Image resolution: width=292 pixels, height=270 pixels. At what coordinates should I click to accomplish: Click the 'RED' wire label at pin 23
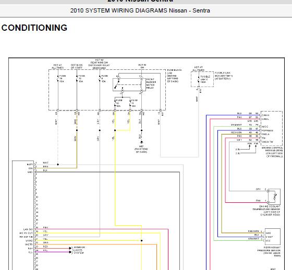pos(45,247)
